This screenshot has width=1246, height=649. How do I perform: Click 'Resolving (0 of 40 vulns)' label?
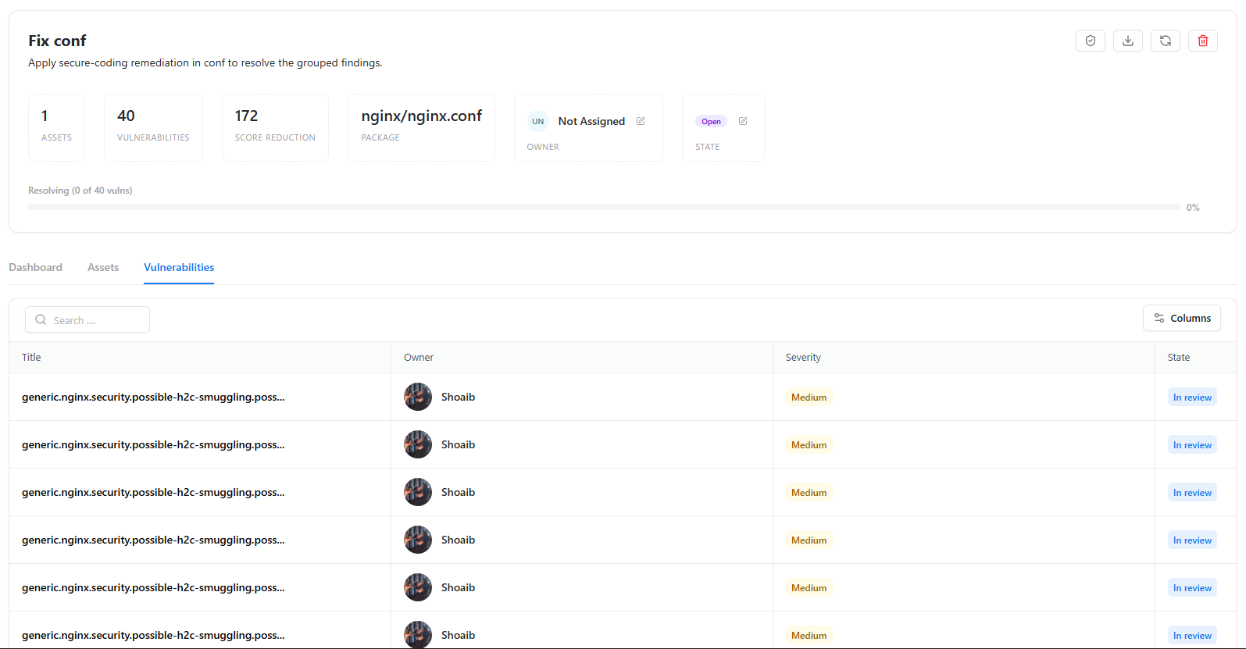coord(80,190)
